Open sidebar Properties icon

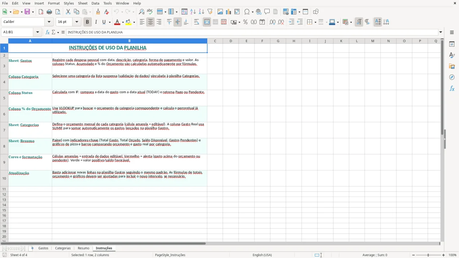pos(452,44)
